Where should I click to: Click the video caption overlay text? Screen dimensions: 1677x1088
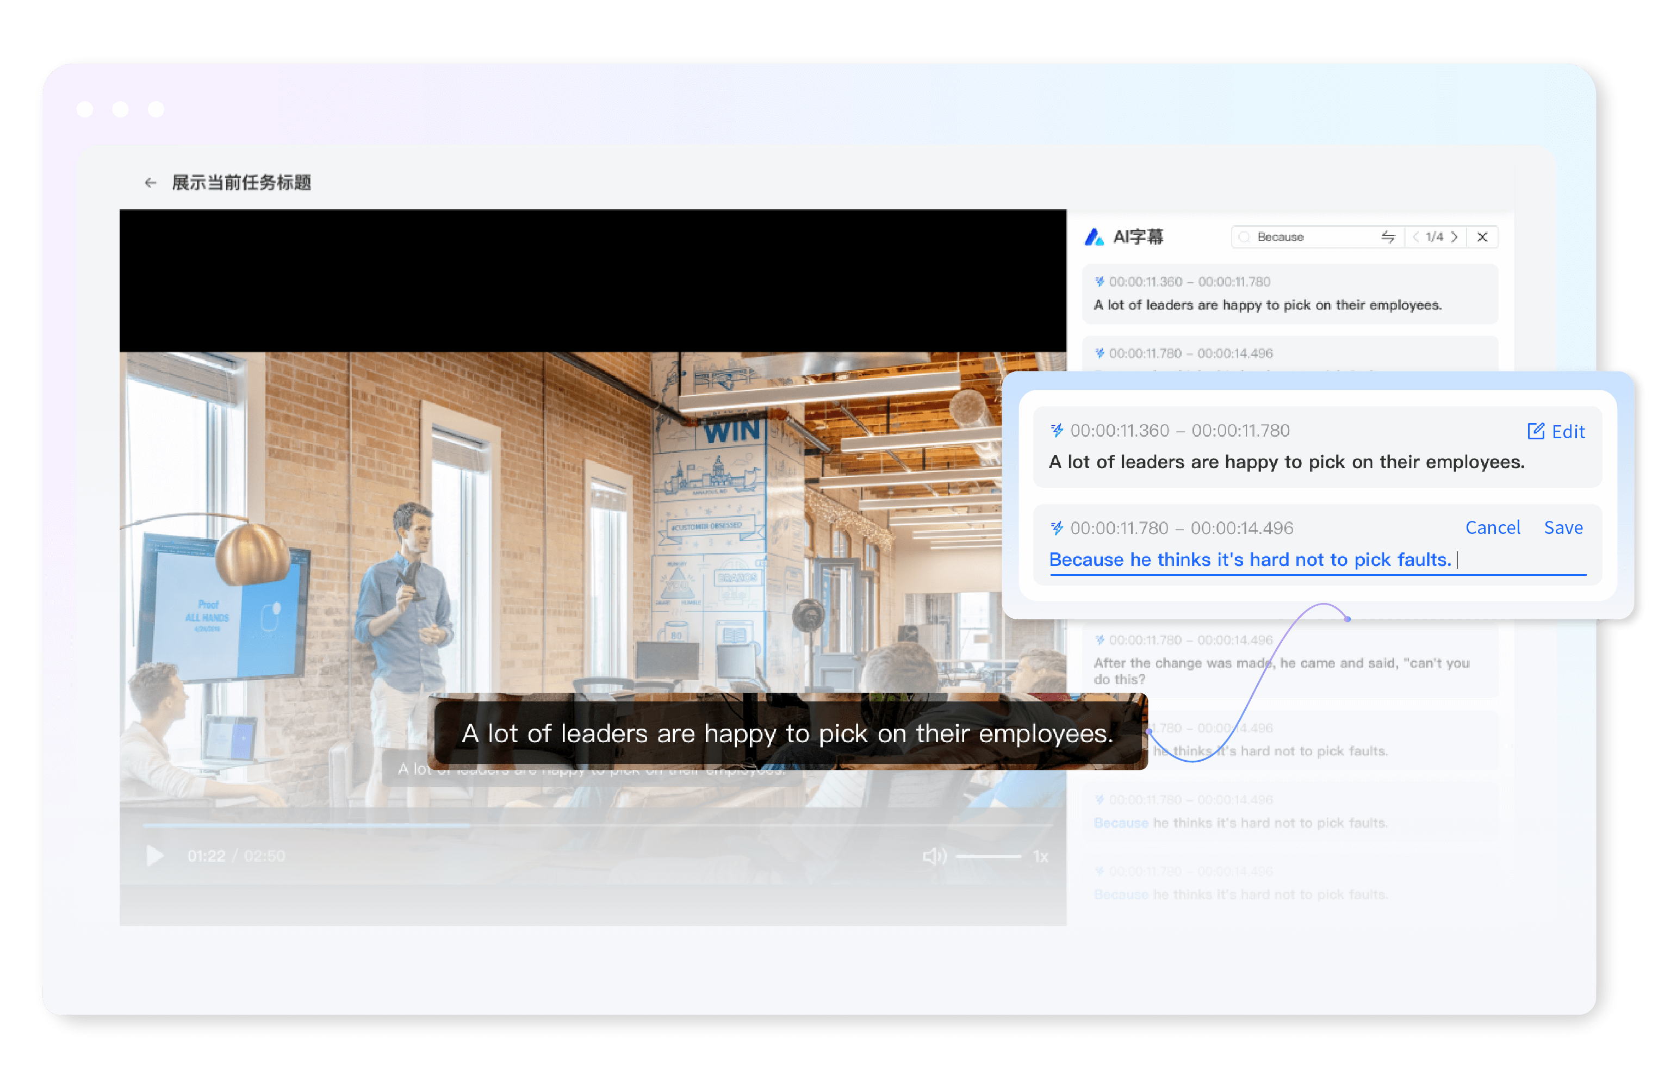tap(788, 733)
